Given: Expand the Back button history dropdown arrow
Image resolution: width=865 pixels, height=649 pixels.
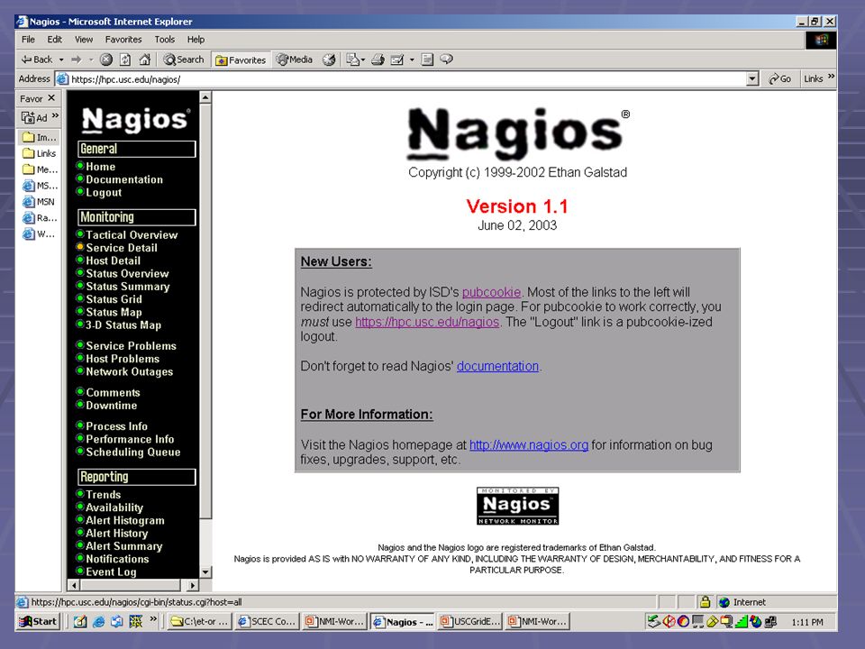Looking at the screenshot, I should [61, 59].
